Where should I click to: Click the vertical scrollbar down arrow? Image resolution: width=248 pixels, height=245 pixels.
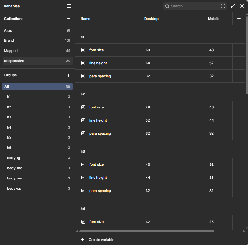coord(247,228)
